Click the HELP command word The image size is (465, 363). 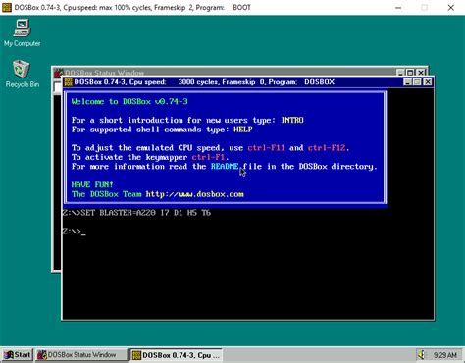click(242, 130)
